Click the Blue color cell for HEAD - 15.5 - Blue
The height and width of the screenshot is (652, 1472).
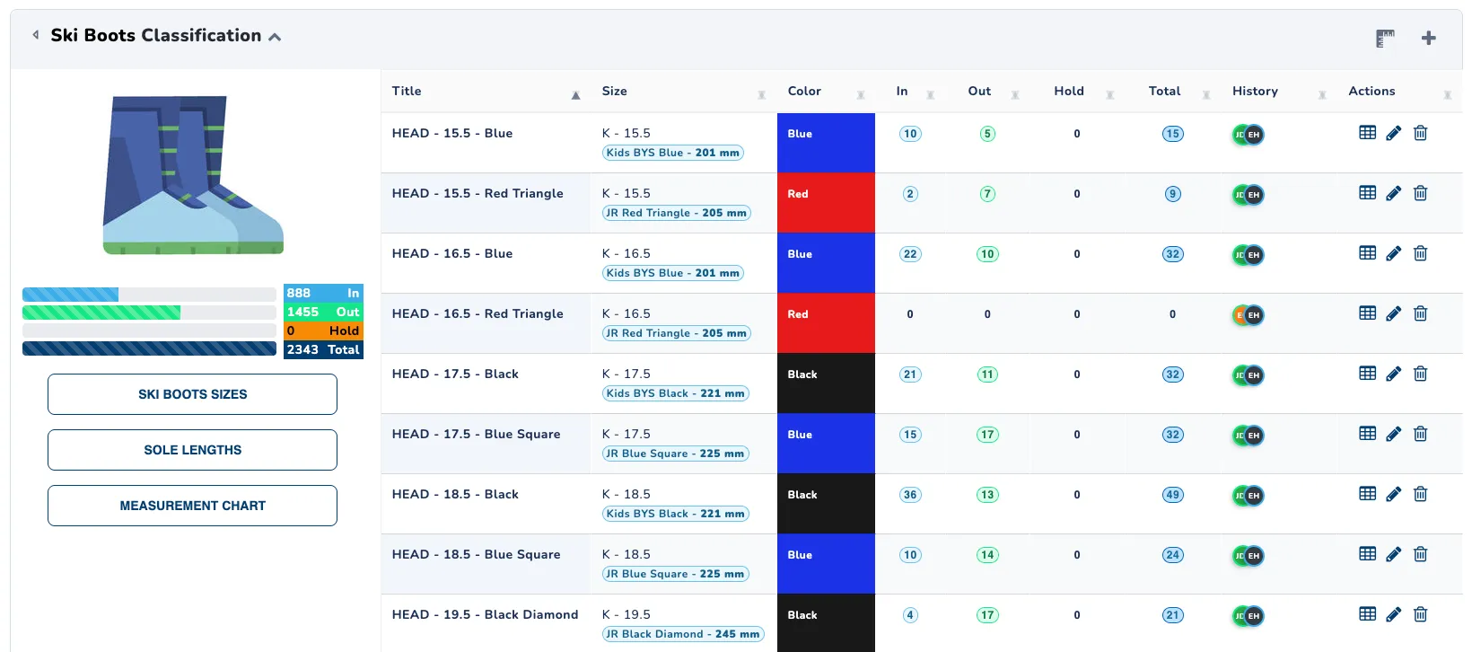click(826, 143)
